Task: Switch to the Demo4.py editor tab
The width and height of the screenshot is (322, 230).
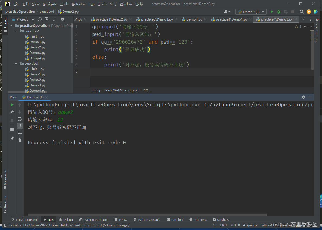Action: click(x=194, y=19)
